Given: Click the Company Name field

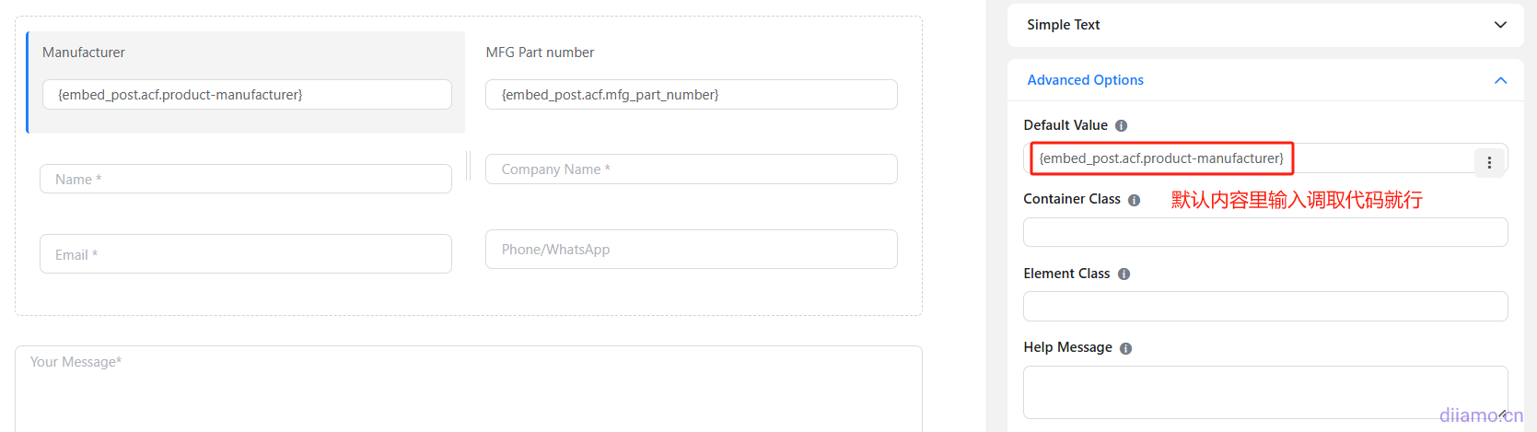Looking at the screenshot, I should 691,169.
